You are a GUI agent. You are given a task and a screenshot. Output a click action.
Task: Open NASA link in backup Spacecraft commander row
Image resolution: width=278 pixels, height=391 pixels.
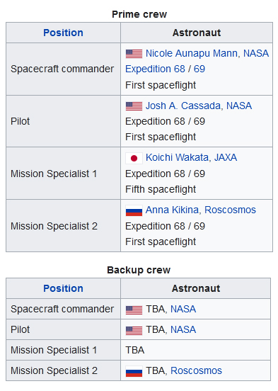click(183, 310)
